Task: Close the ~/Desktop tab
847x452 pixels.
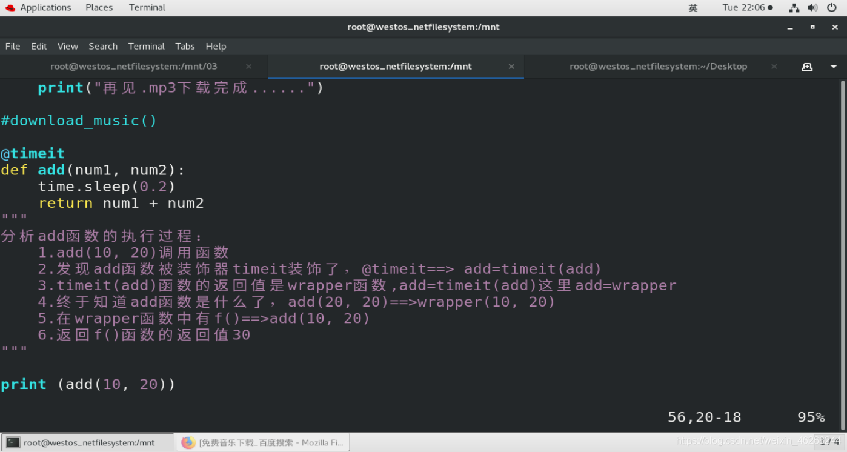Action: 774,67
